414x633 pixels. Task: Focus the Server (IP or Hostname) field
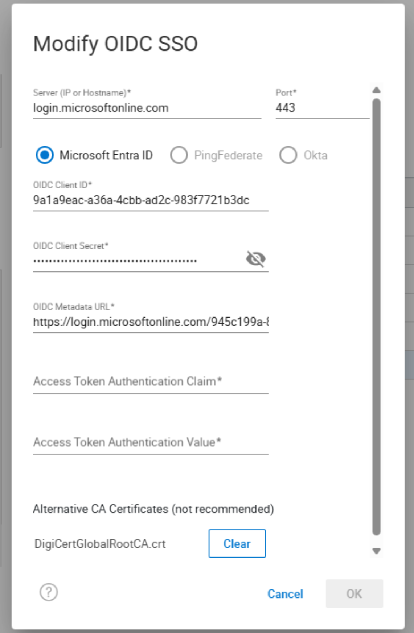point(147,108)
